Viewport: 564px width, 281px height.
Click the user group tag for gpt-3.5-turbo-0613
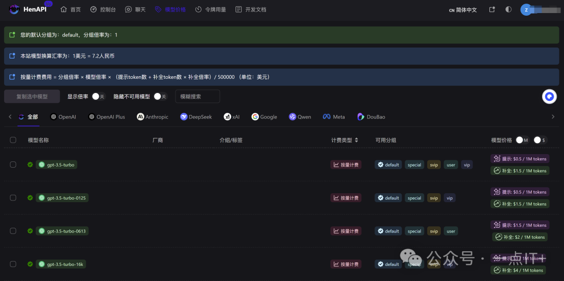[x=451, y=231]
